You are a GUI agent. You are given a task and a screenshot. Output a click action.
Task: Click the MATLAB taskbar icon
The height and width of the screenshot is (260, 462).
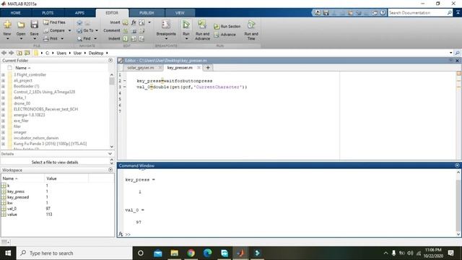tap(240, 253)
